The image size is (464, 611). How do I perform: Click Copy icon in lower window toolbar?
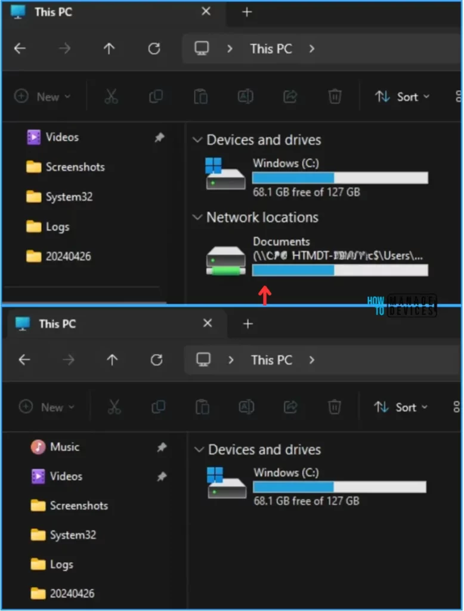pyautogui.click(x=158, y=407)
